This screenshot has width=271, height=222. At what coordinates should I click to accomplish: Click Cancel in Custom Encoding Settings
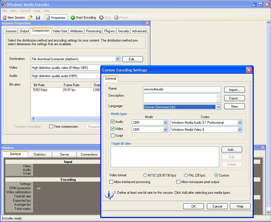(217, 206)
